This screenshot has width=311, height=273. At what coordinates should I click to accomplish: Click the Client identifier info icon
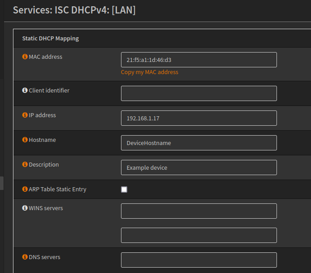[x=25, y=90]
